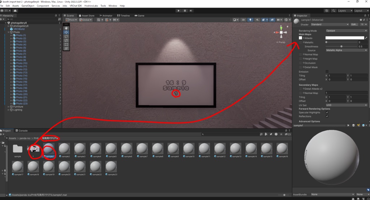
Task: Select the Scale tool
Action: point(66,40)
